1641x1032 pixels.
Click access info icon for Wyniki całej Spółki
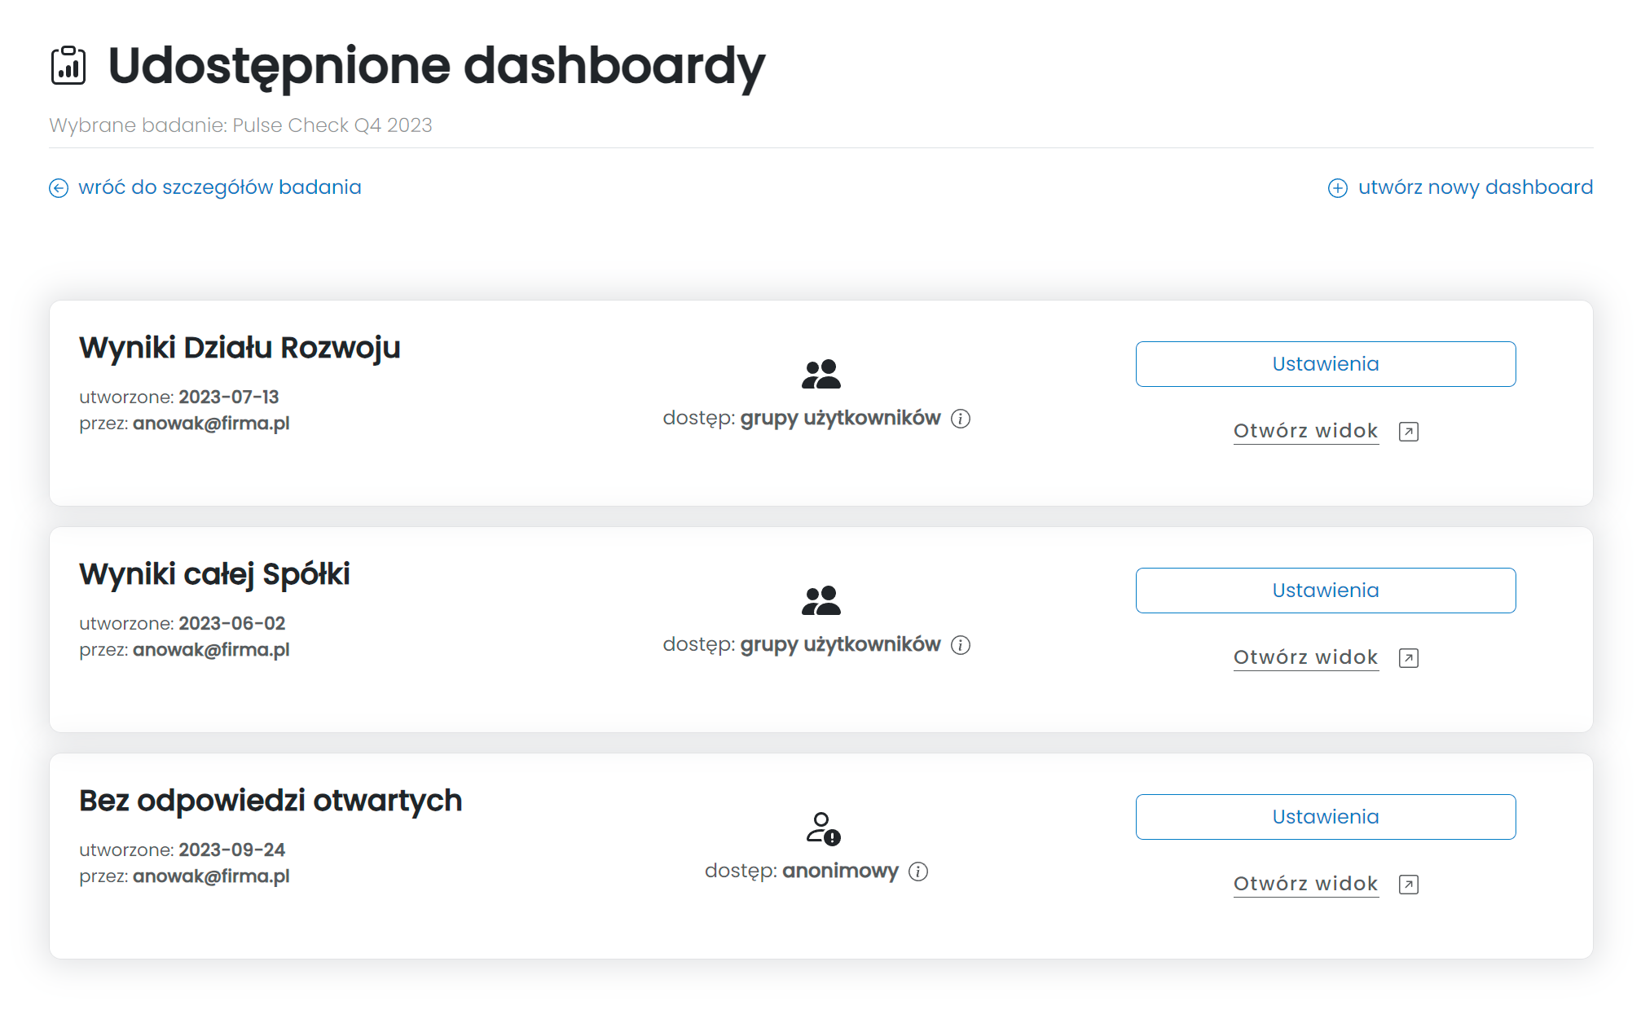(961, 645)
